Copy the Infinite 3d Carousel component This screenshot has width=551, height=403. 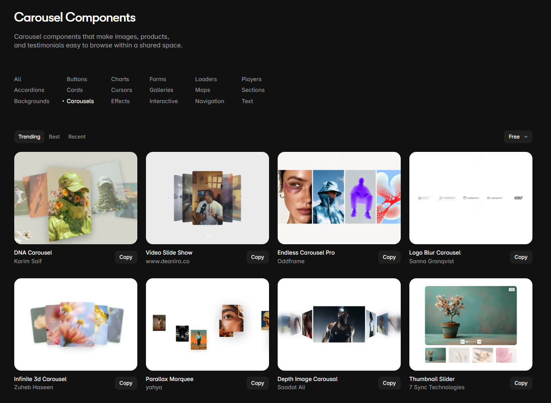click(x=126, y=383)
